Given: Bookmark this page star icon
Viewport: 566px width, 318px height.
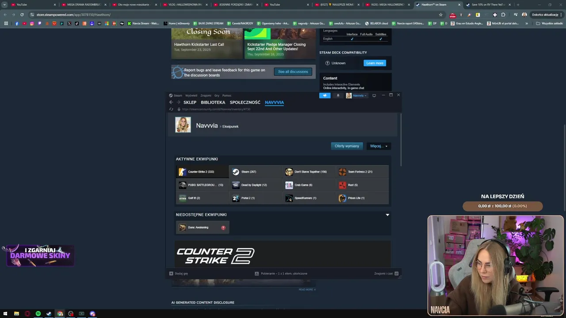Looking at the screenshot, I should click(440, 15).
